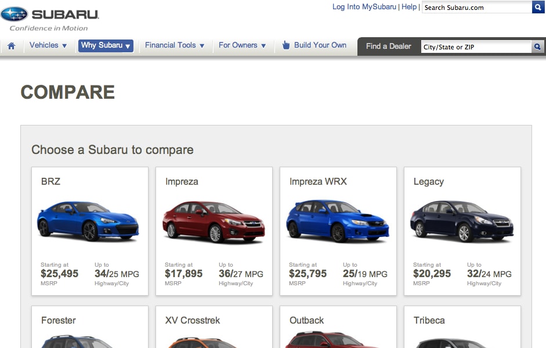Viewport: 546px width, 348px height.
Task: Pick the dark blue Legacy car image
Action: coord(462,222)
